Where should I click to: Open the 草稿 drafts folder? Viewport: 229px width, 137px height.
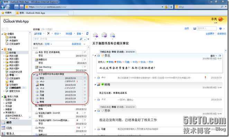click(x=11, y=75)
